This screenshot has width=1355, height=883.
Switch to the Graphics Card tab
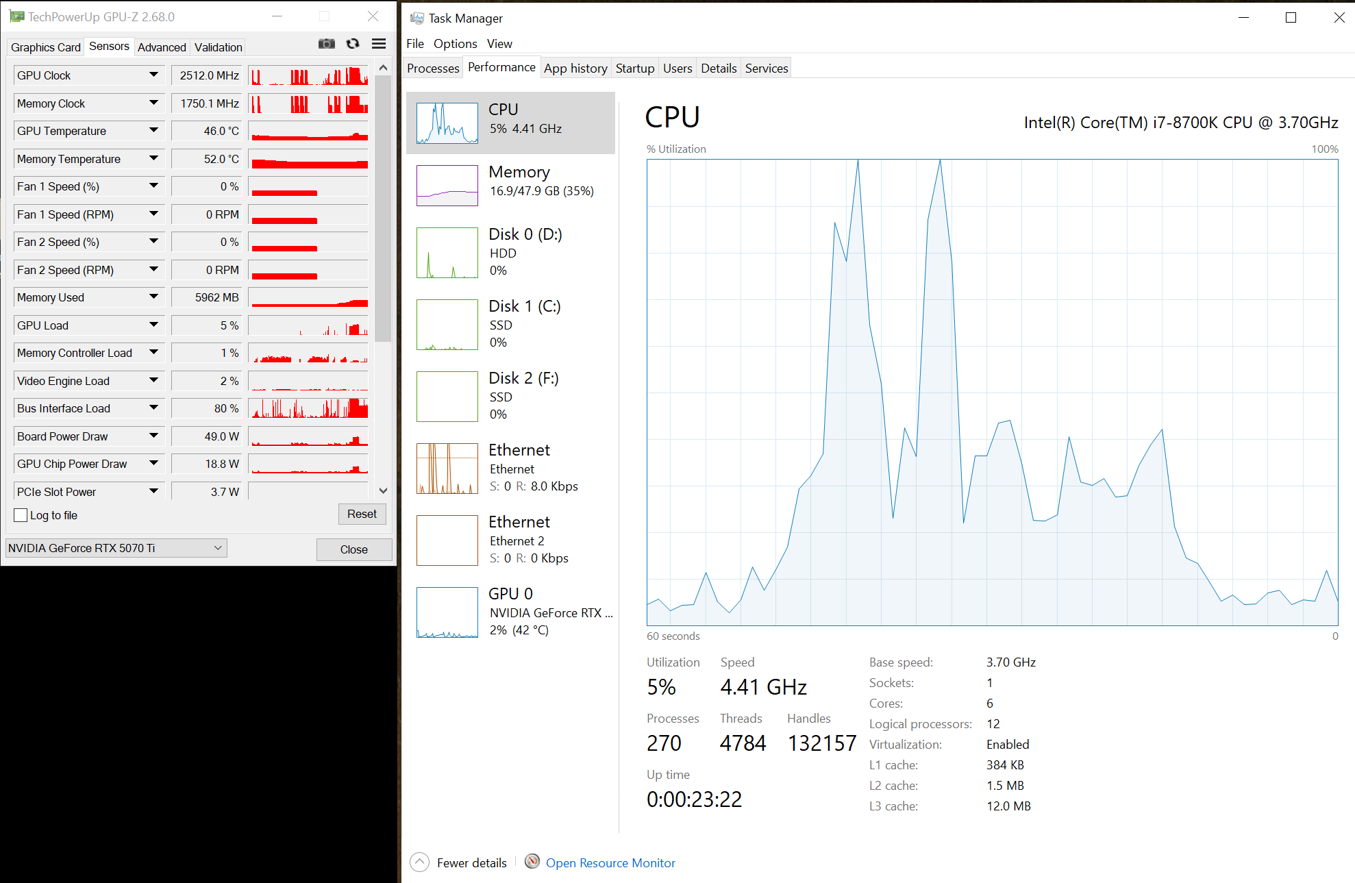pos(46,47)
